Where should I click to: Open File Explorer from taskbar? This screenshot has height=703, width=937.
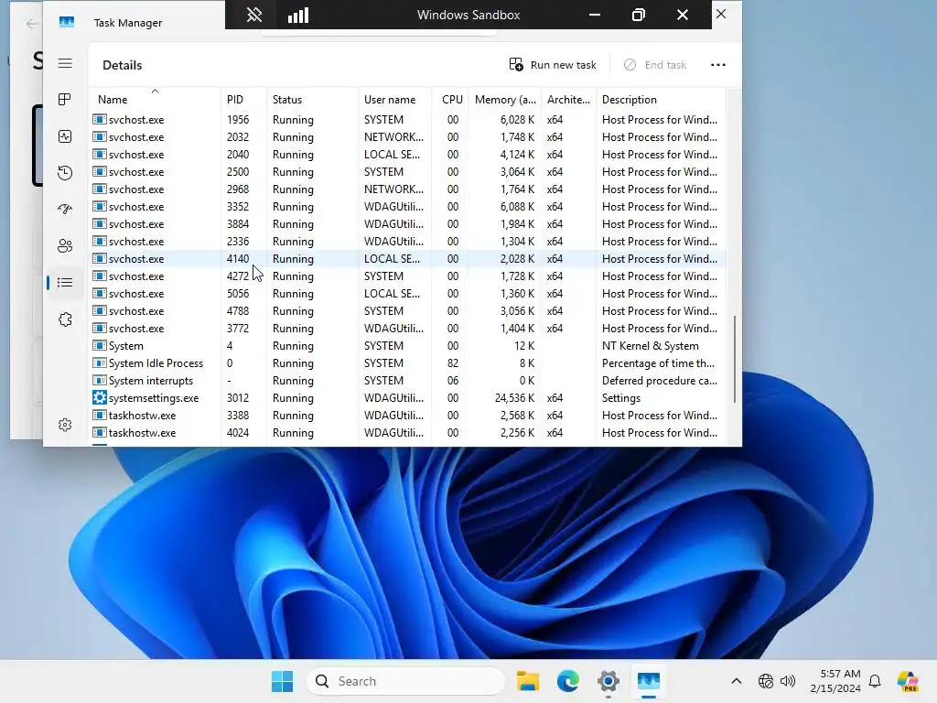click(x=528, y=681)
